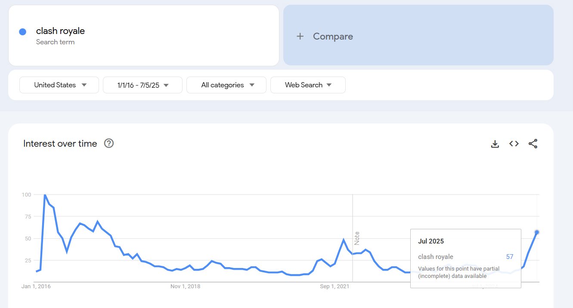Open the All categories dropdown

click(x=226, y=85)
